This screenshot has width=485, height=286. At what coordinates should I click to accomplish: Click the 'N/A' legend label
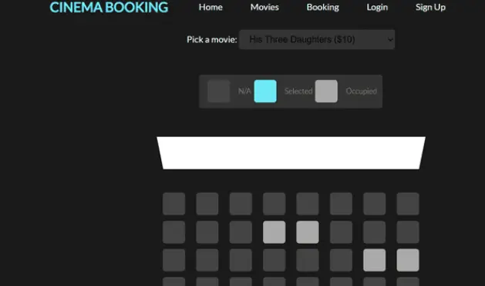pyautogui.click(x=244, y=91)
